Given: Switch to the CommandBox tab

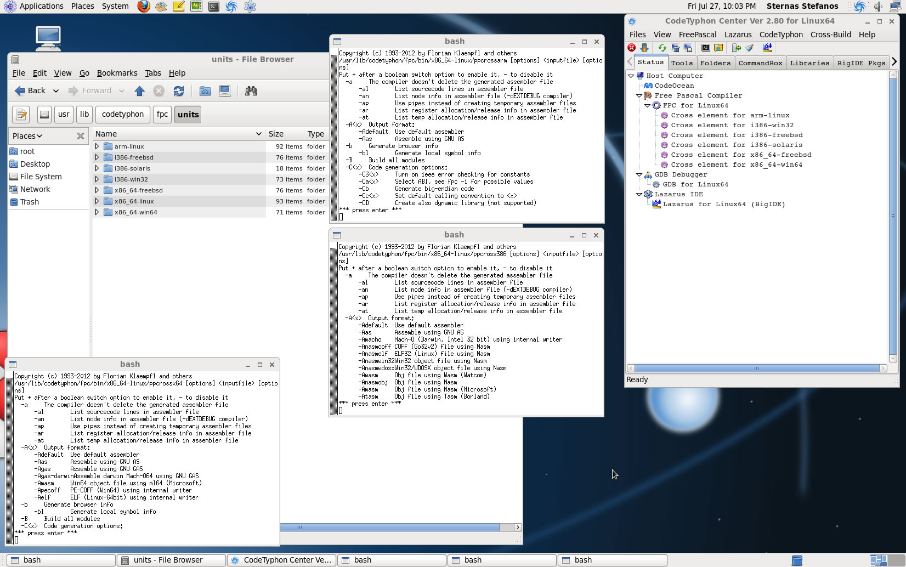Looking at the screenshot, I should coord(760,63).
